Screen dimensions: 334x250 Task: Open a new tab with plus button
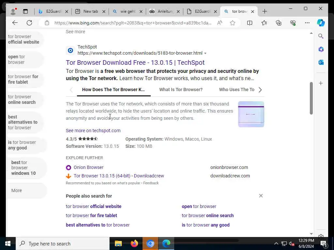click(x=265, y=11)
